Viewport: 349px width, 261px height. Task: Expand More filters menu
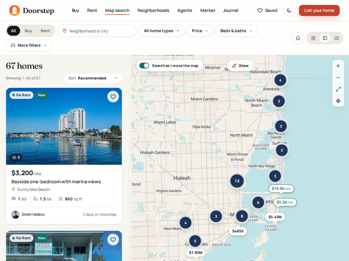coord(29,45)
